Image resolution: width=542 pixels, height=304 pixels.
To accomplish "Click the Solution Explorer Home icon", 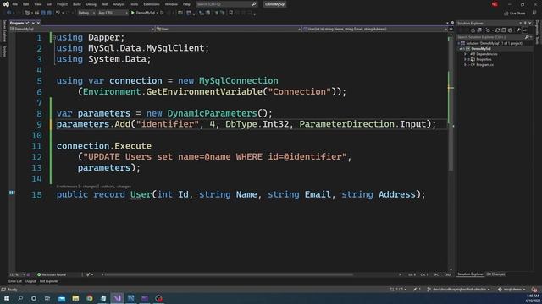I will (x=473, y=30).
